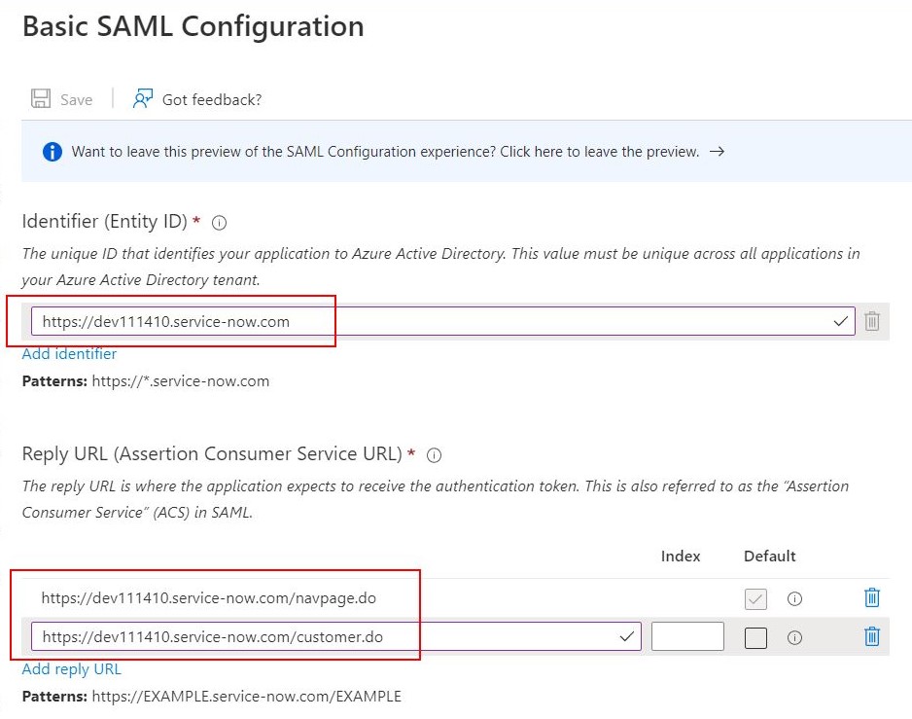Delete the Entity ID identifier with trash icon
This screenshot has width=912, height=719.
click(872, 321)
